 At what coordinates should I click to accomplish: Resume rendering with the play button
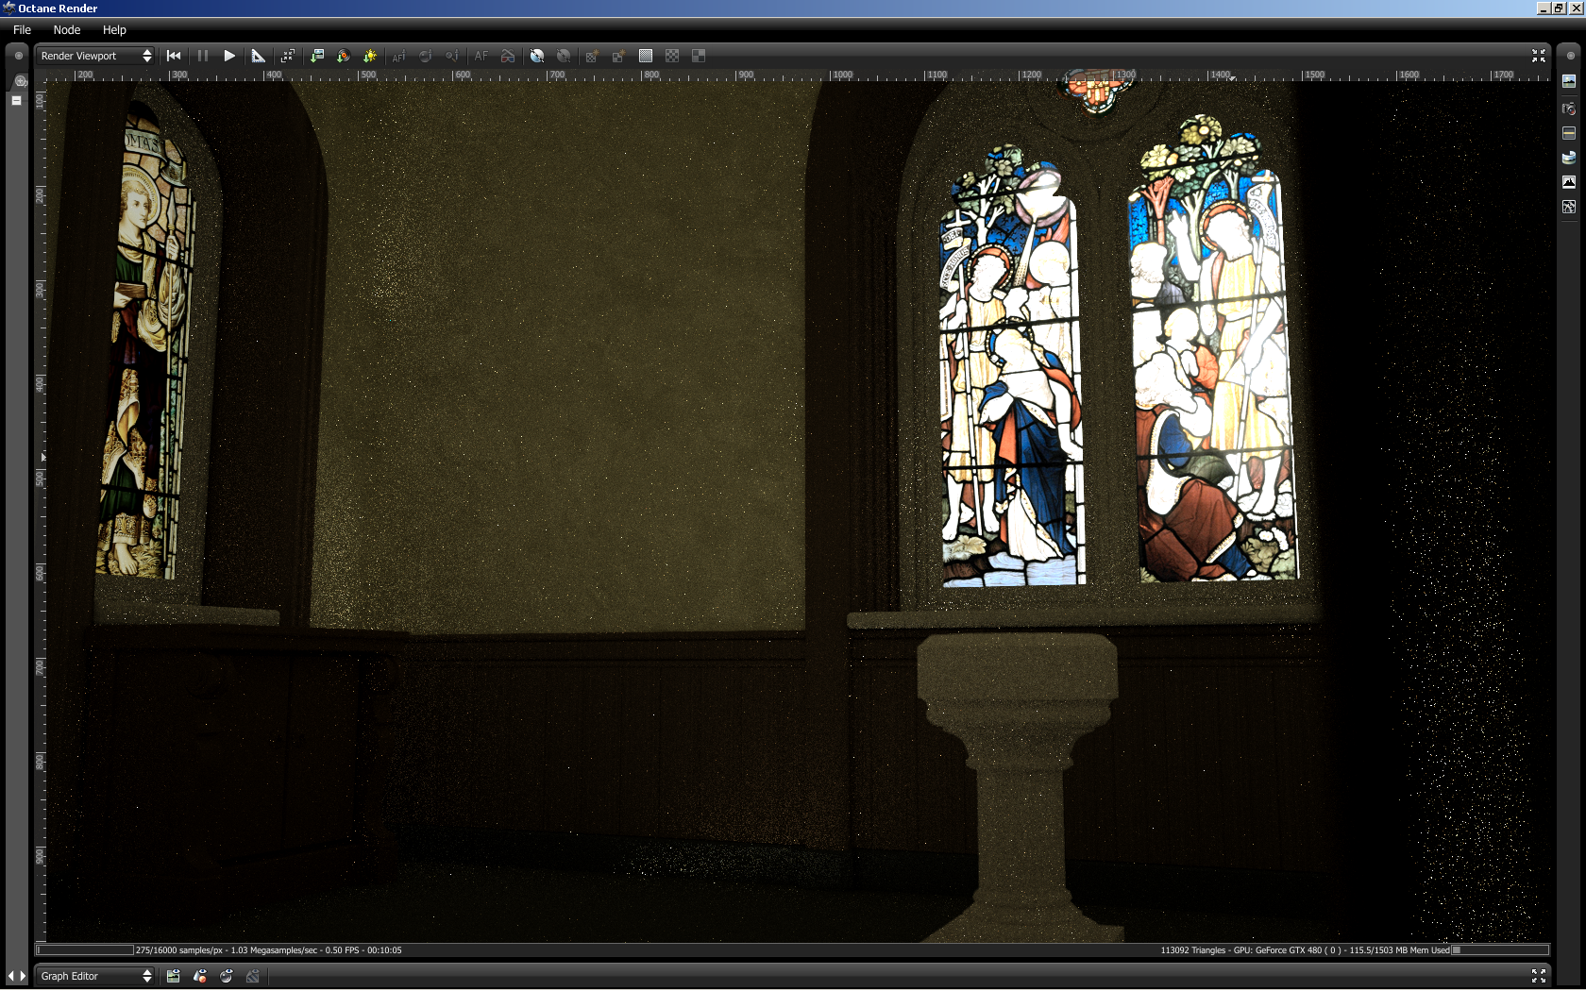pos(229,56)
